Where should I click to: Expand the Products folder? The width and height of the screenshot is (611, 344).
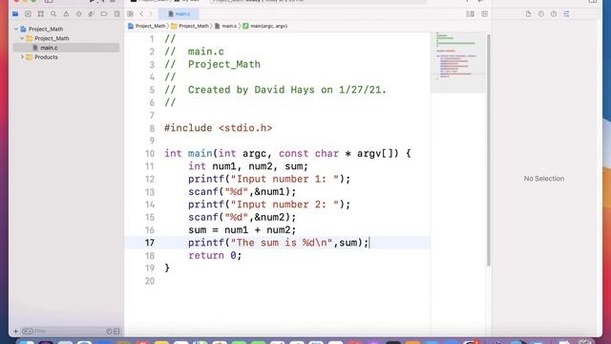point(22,57)
